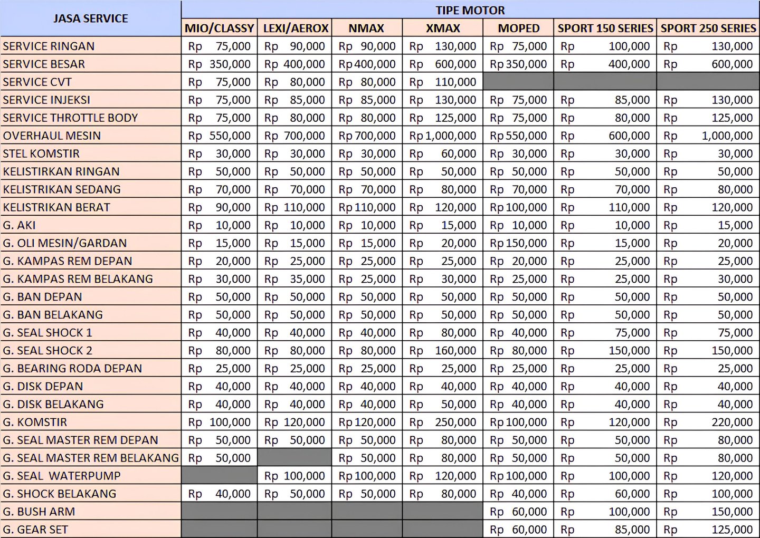Click the LEXI/AEROX price 100,000 for G. SEAL WATERPUMP
Image resolution: width=760 pixels, height=538 pixels.
[x=295, y=476]
